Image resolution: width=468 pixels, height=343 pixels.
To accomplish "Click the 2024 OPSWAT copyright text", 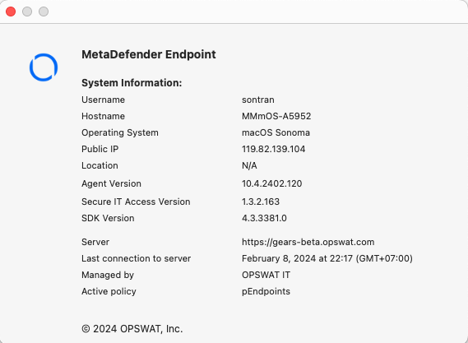I will click(132, 329).
